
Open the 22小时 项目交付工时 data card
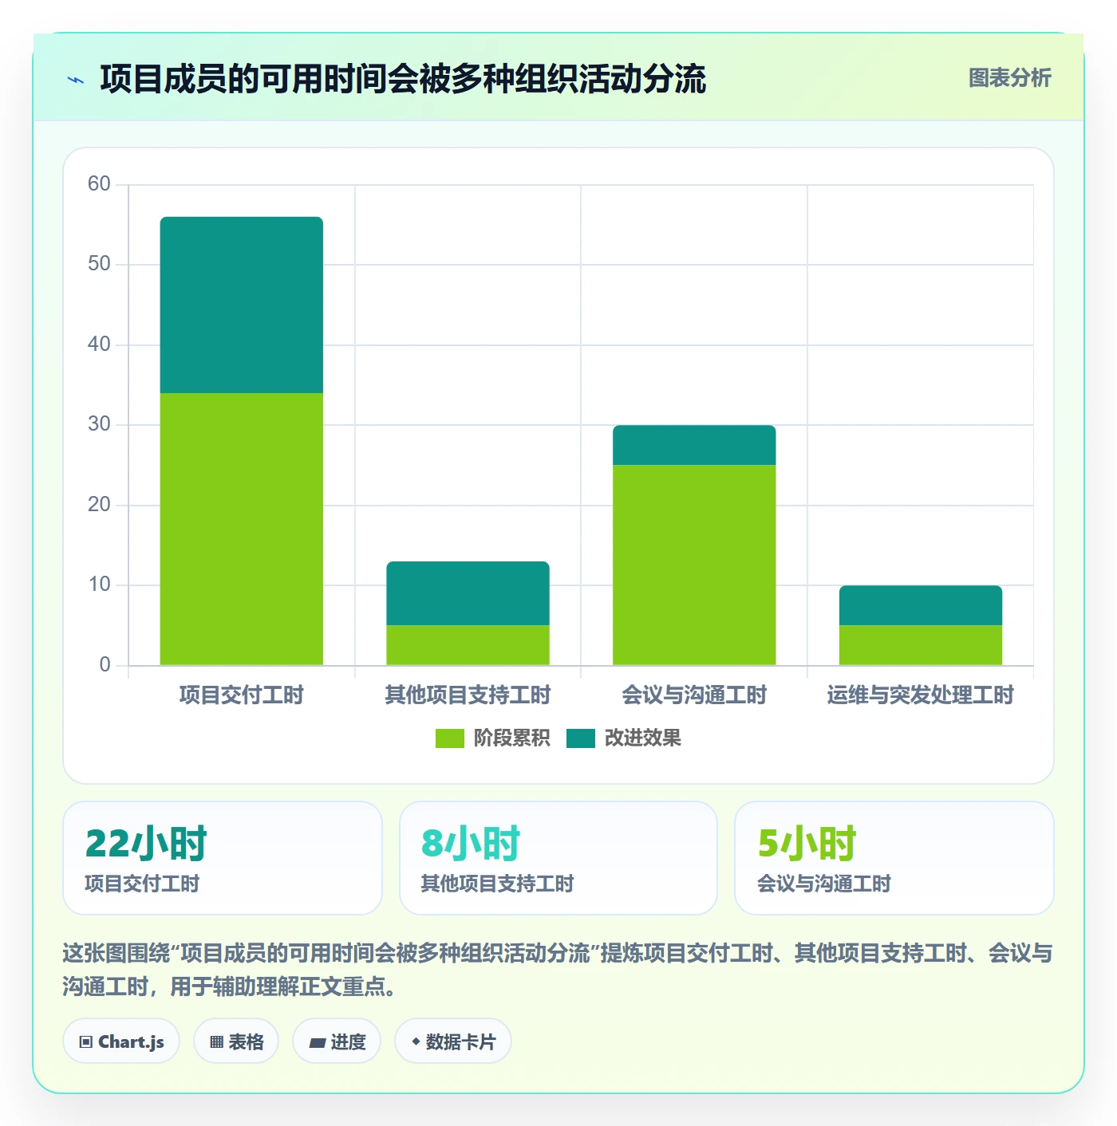click(223, 858)
